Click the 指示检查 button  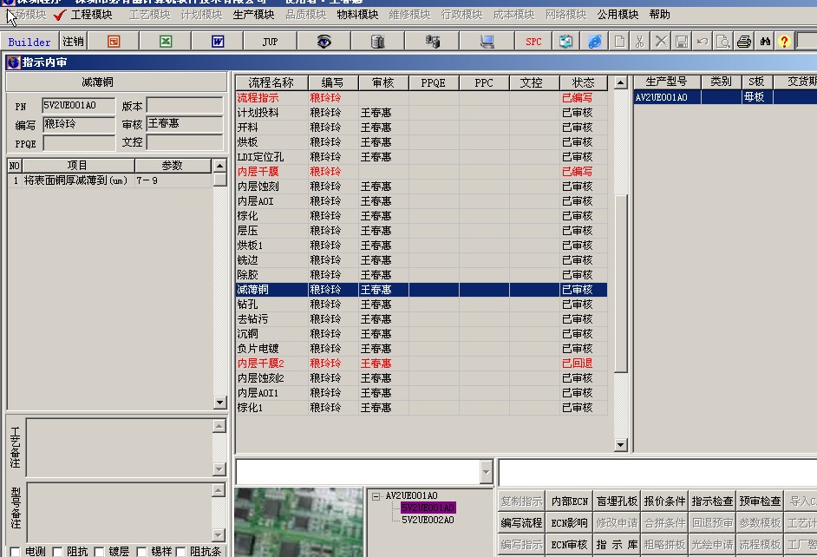pyautogui.click(x=712, y=501)
